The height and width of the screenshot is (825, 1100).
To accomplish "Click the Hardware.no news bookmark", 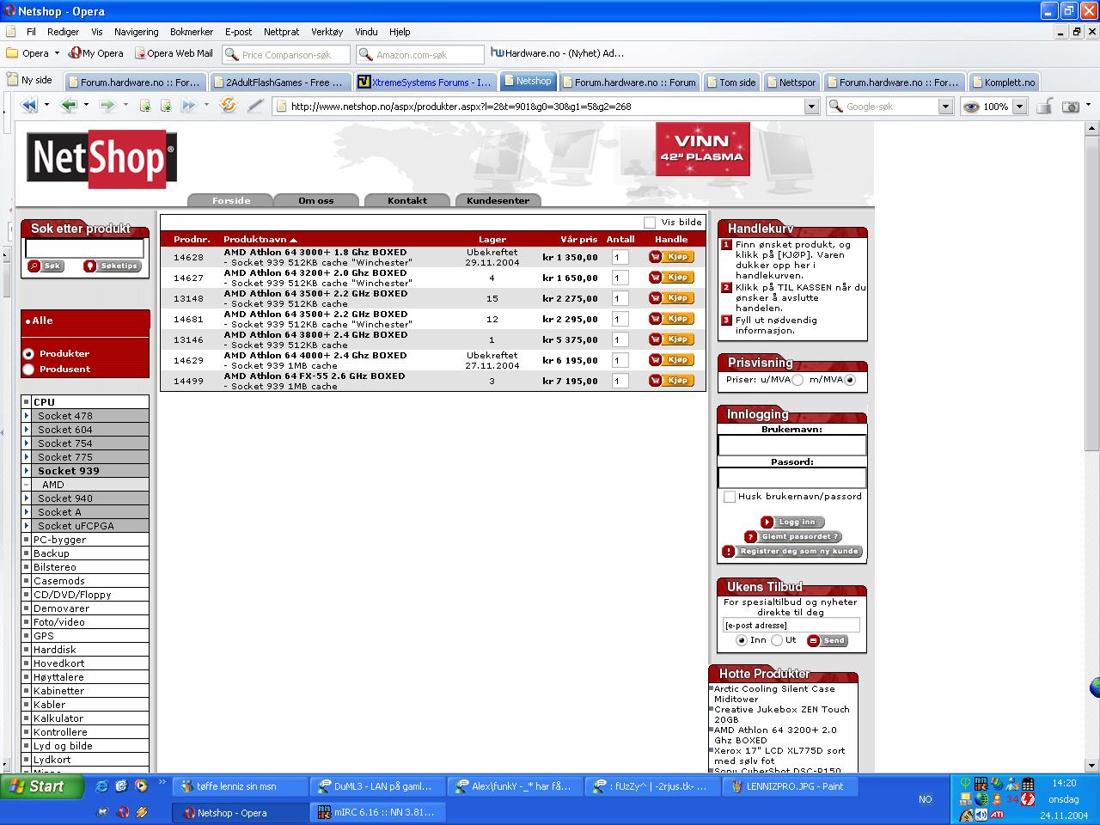I will pos(557,53).
